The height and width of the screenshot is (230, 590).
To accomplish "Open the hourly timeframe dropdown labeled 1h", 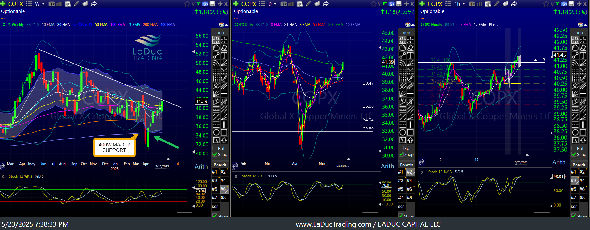I will coord(460,4).
